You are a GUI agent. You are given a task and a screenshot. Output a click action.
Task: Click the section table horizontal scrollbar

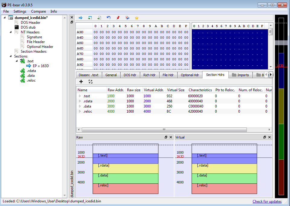pyautogui.click(x=164, y=130)
